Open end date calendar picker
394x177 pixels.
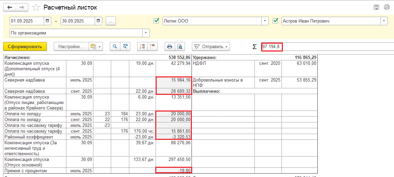98,21
